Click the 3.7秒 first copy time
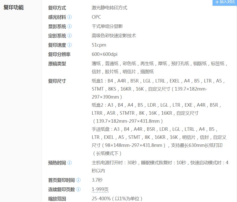The width and height of the screenshot is (237, 202). point(97,180)
